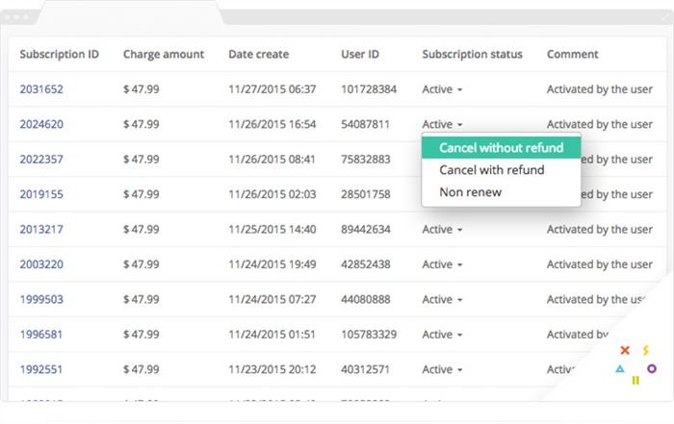Click the User ID column header
The height and width of the screenshot is (424, 674).
[x=360, y=55]
